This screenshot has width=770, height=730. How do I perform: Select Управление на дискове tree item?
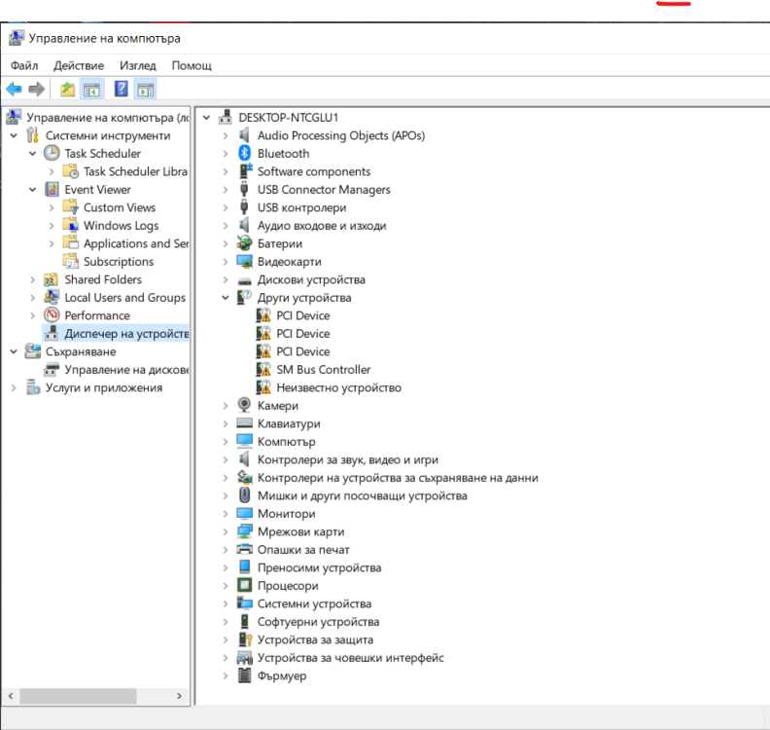point(126,369)
